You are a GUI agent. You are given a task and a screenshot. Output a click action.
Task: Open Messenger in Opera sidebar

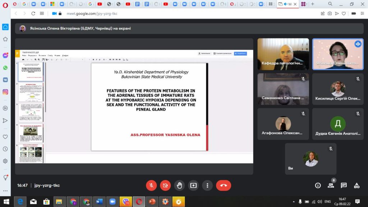5,56
